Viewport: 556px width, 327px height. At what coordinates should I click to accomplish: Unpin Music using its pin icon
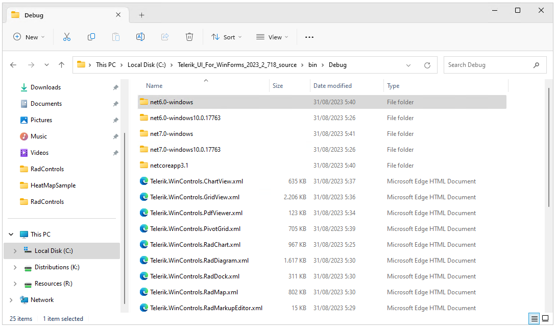(115, 136)
